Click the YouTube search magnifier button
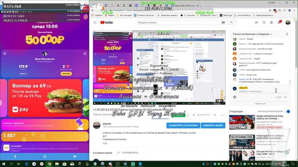This screenshot has height=167, width=298. point(231,23)
